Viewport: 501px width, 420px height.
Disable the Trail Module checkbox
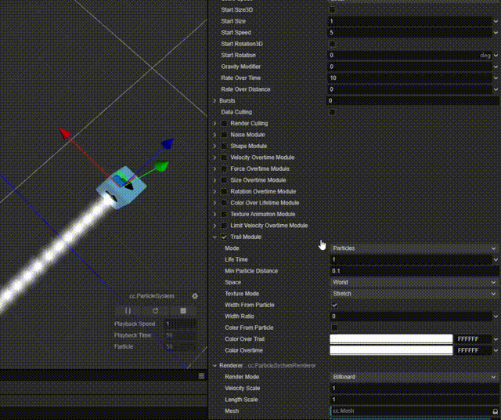click(x=224, y=237)
